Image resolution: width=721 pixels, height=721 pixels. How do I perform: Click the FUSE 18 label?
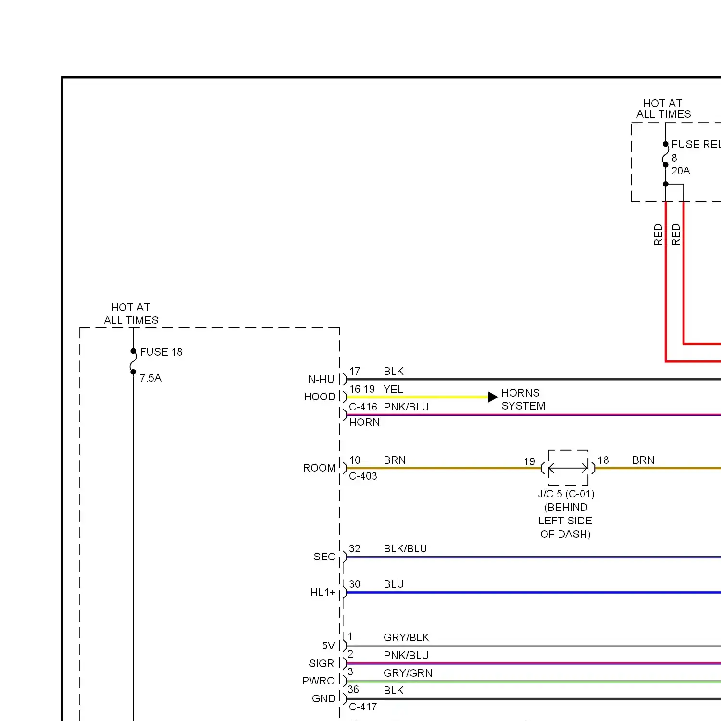click(161, 352)
